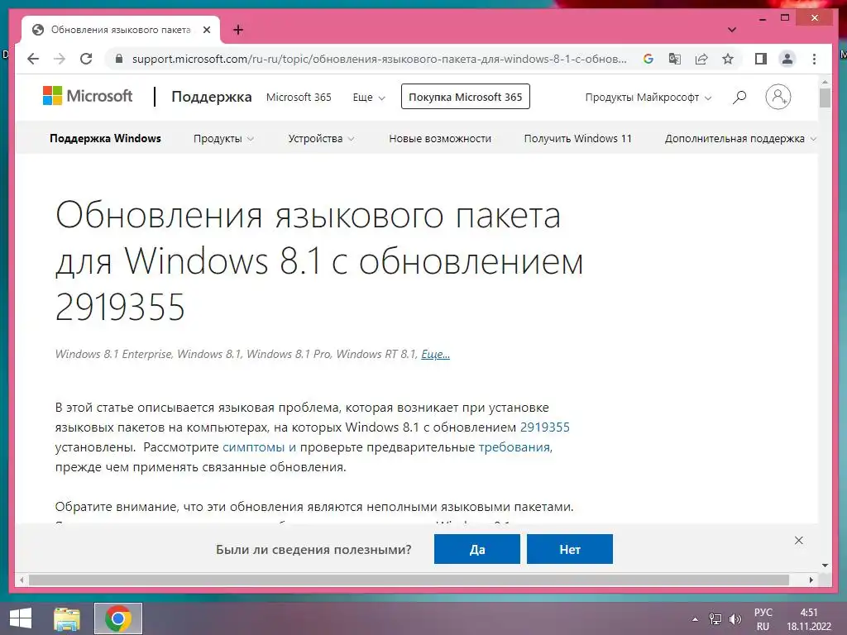Follow the требования link
The width and height of the screenshot is (847, 635).
click(x=514, y=447)
